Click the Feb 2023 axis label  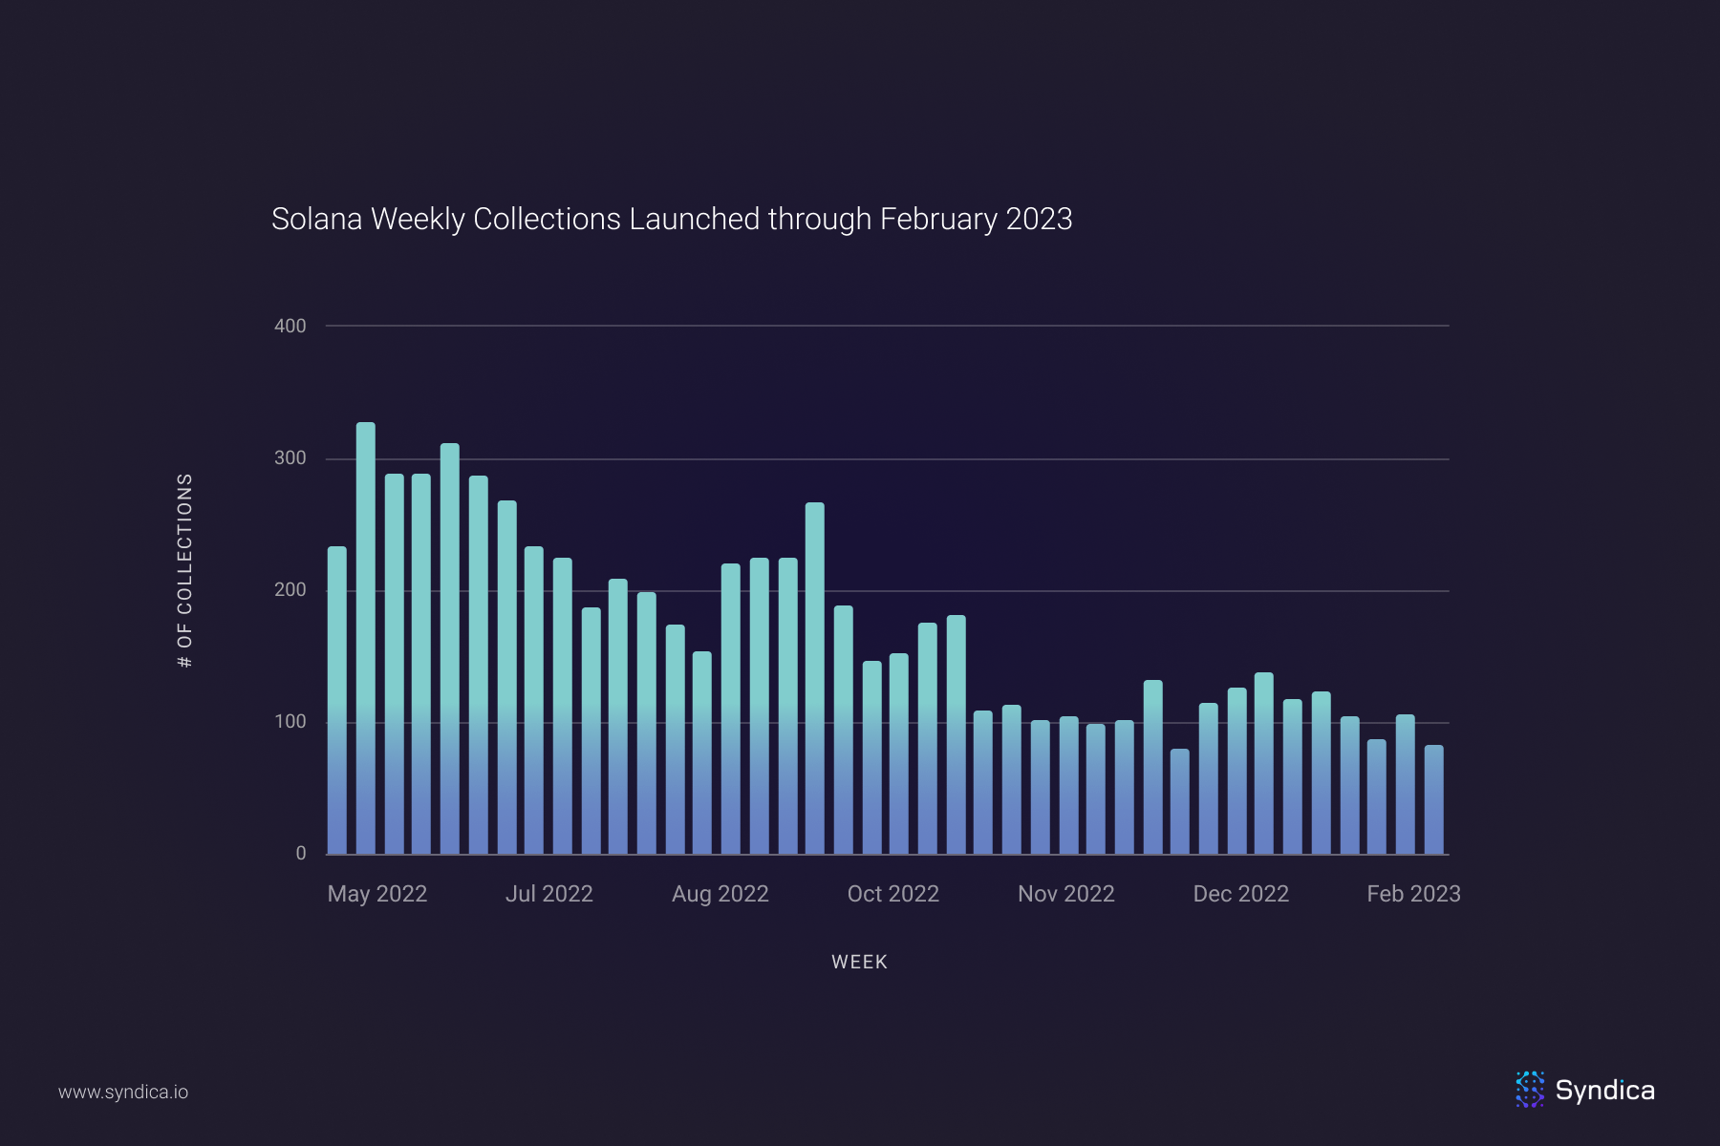tap(1413, 894)
